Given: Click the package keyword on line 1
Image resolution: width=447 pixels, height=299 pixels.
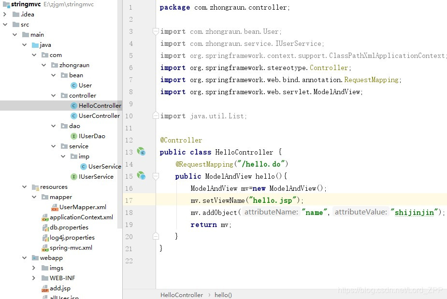Looking at the screenshot, I should pos(175,7).
